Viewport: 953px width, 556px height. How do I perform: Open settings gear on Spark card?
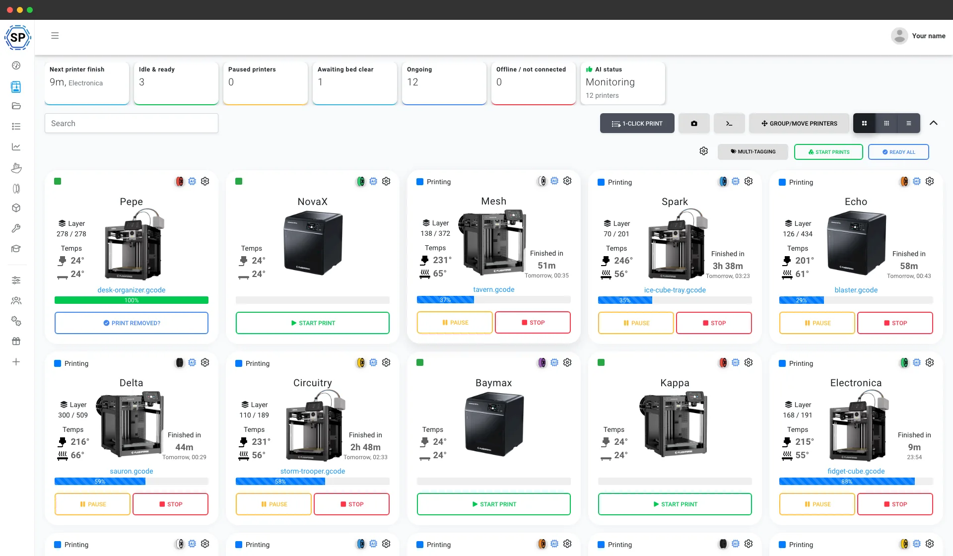coord(749,181)
